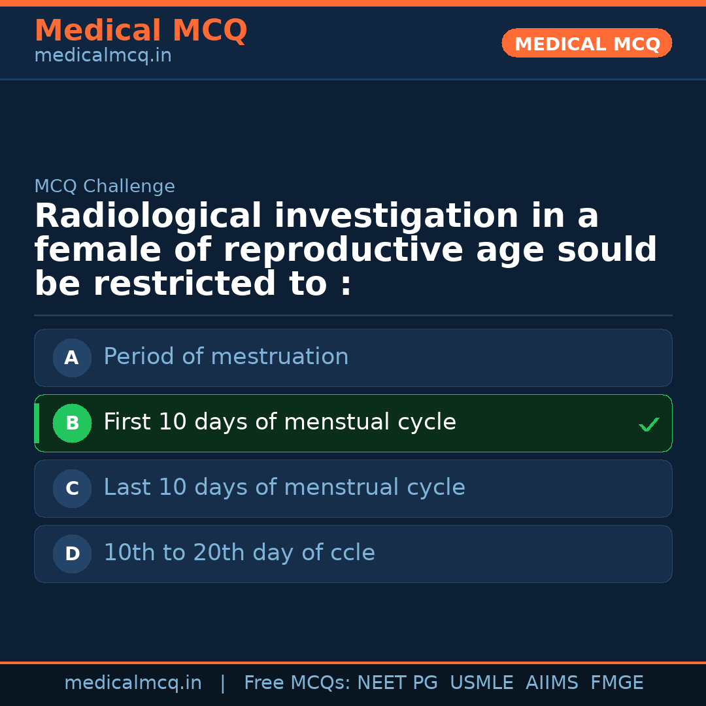Click the "Free MCQs:" footer label

coord(297,683)
